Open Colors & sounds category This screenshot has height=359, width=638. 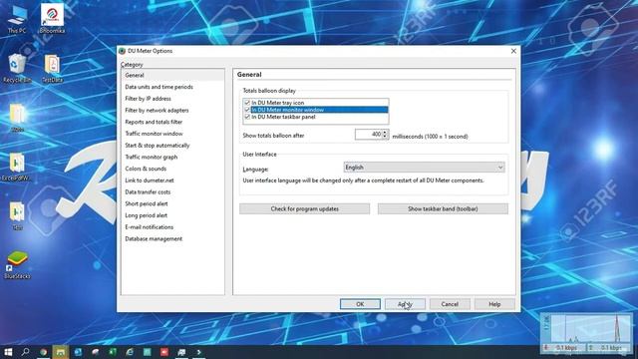[172, 169]
